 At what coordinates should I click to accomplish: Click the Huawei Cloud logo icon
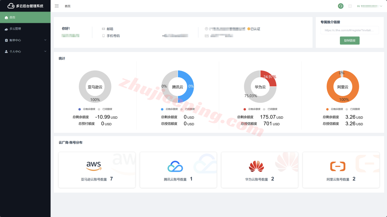256,166
